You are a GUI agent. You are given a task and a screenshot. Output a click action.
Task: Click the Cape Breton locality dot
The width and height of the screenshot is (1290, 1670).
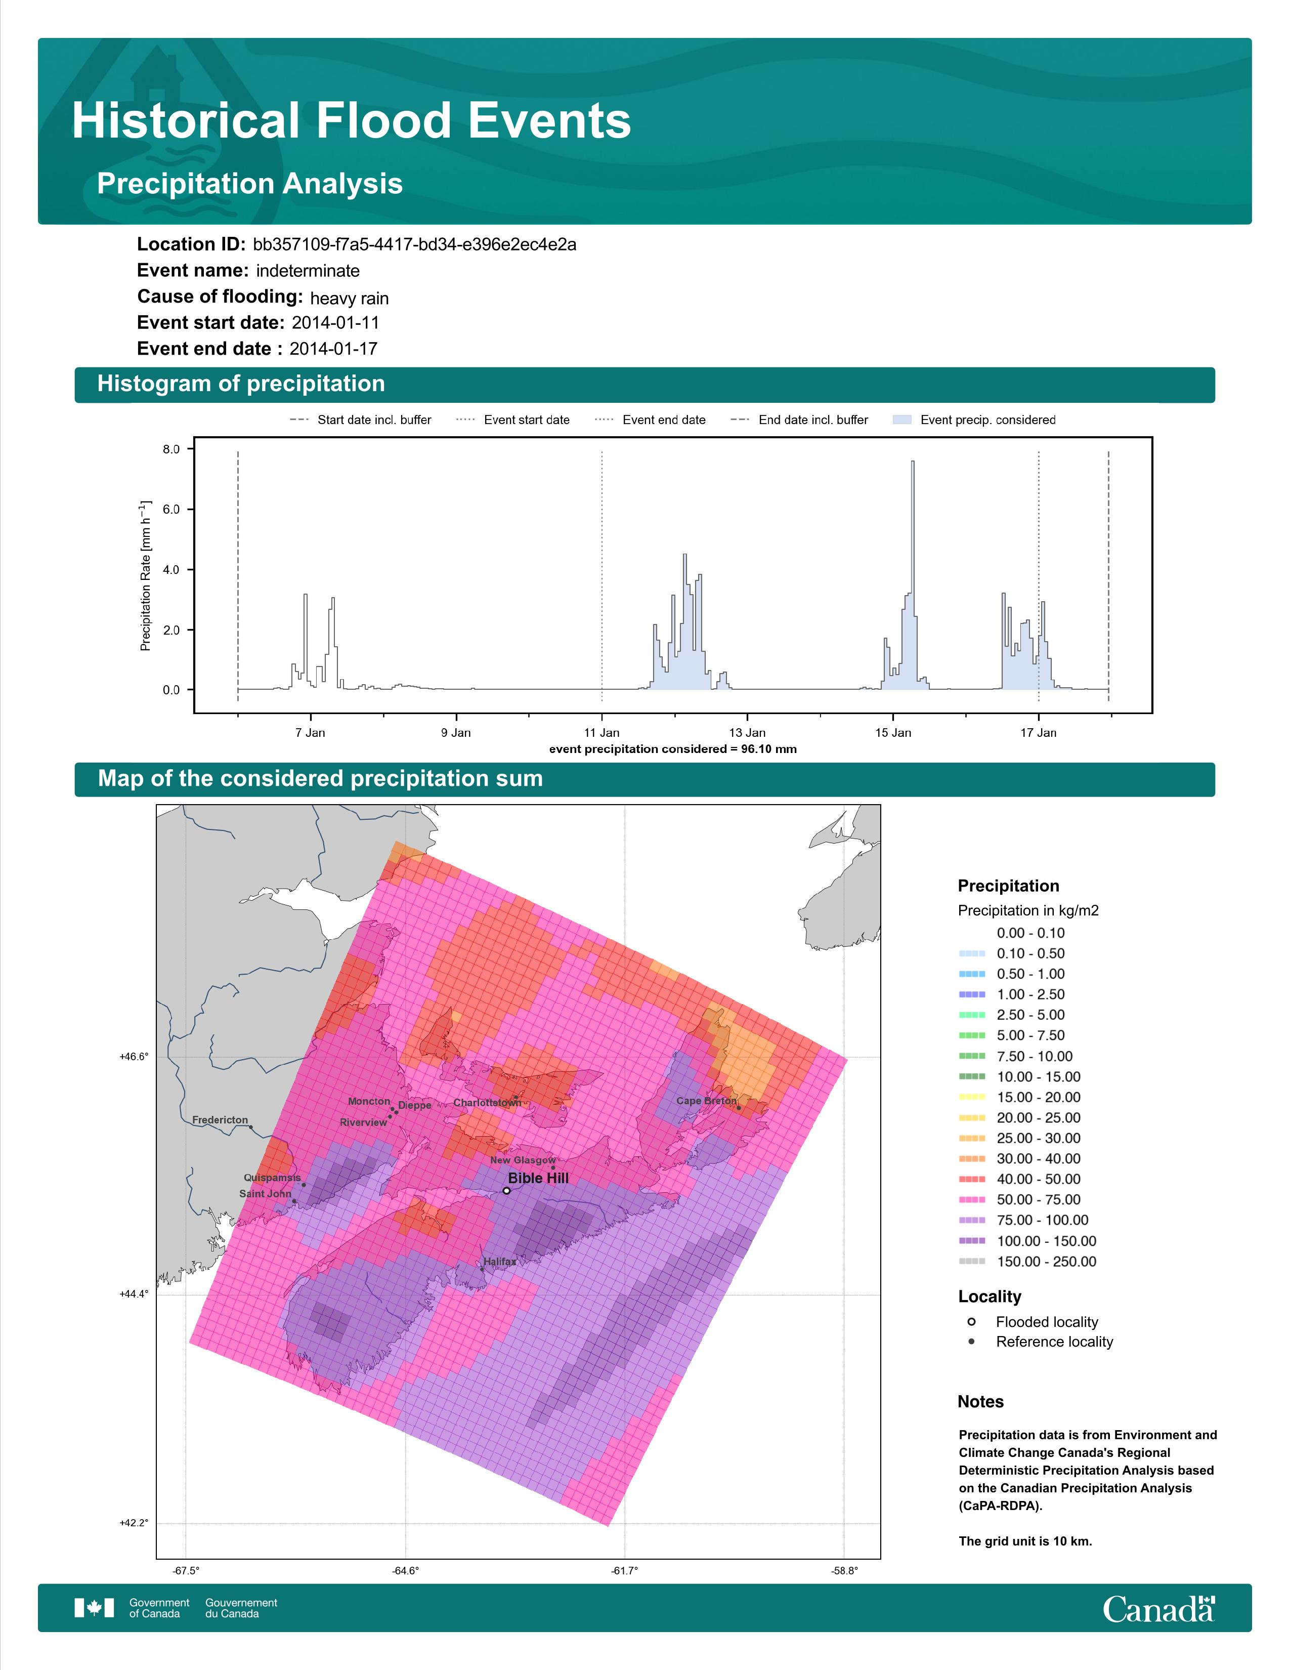739,1107
